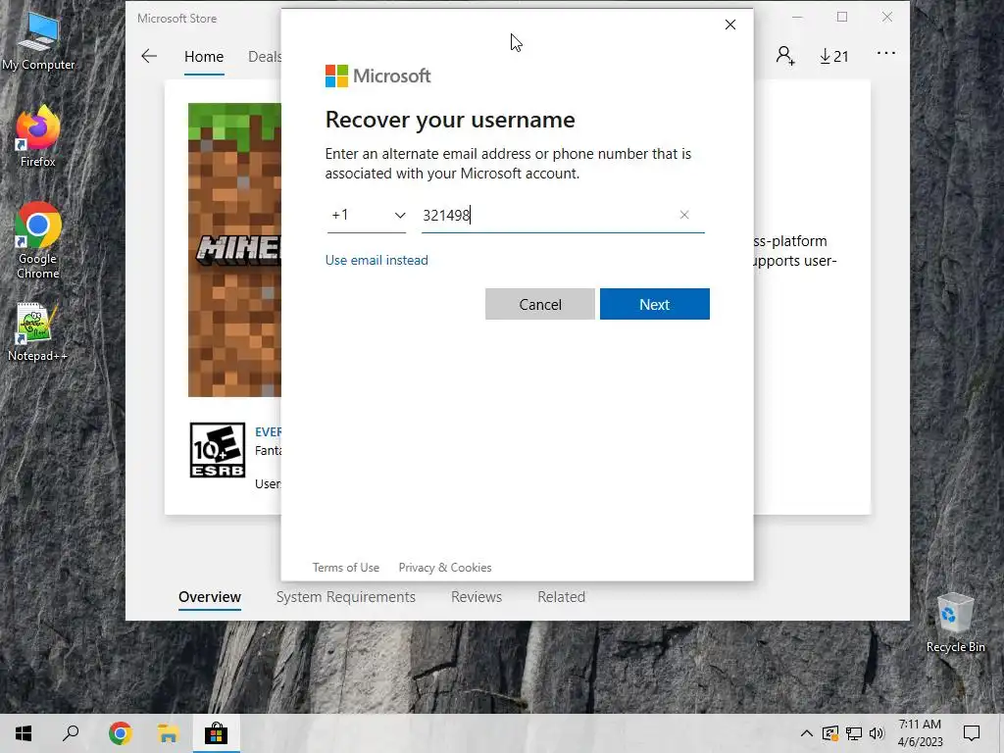
Task: Click the network icon in system tray
Action: coord(854,733)
